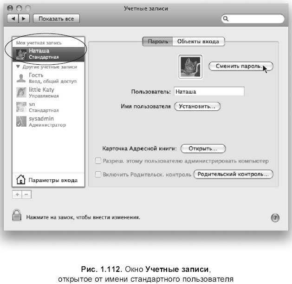Click Открыть... for Address Book card
The height and width of the screenshot is (284, 292).
click(x=203, y=149)
